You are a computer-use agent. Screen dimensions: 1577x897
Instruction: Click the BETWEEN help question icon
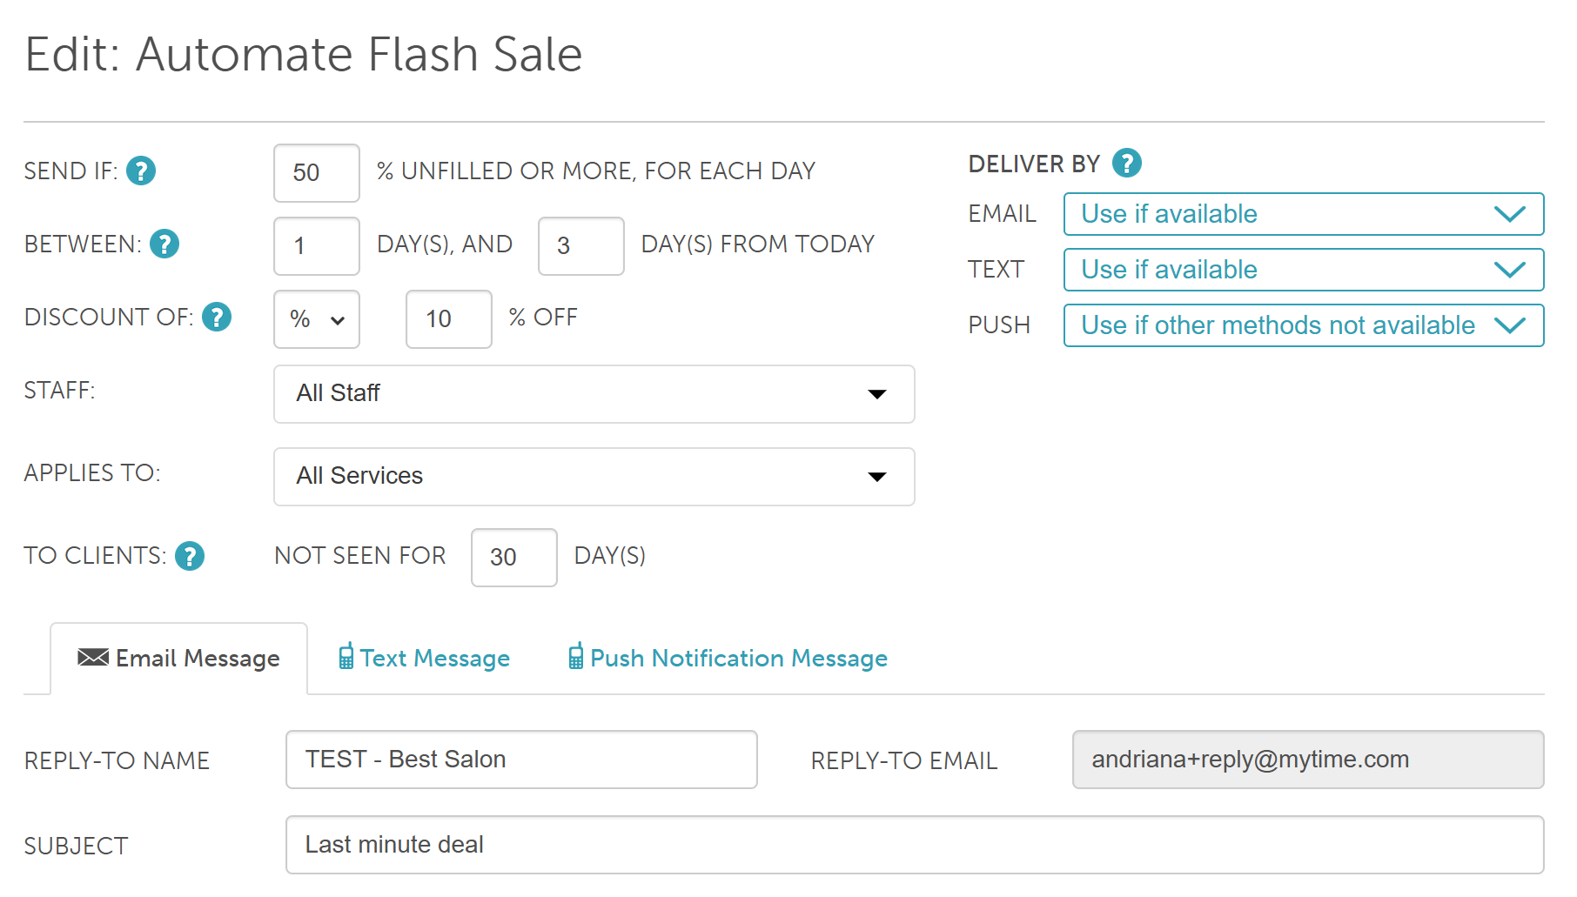[164, 244]
